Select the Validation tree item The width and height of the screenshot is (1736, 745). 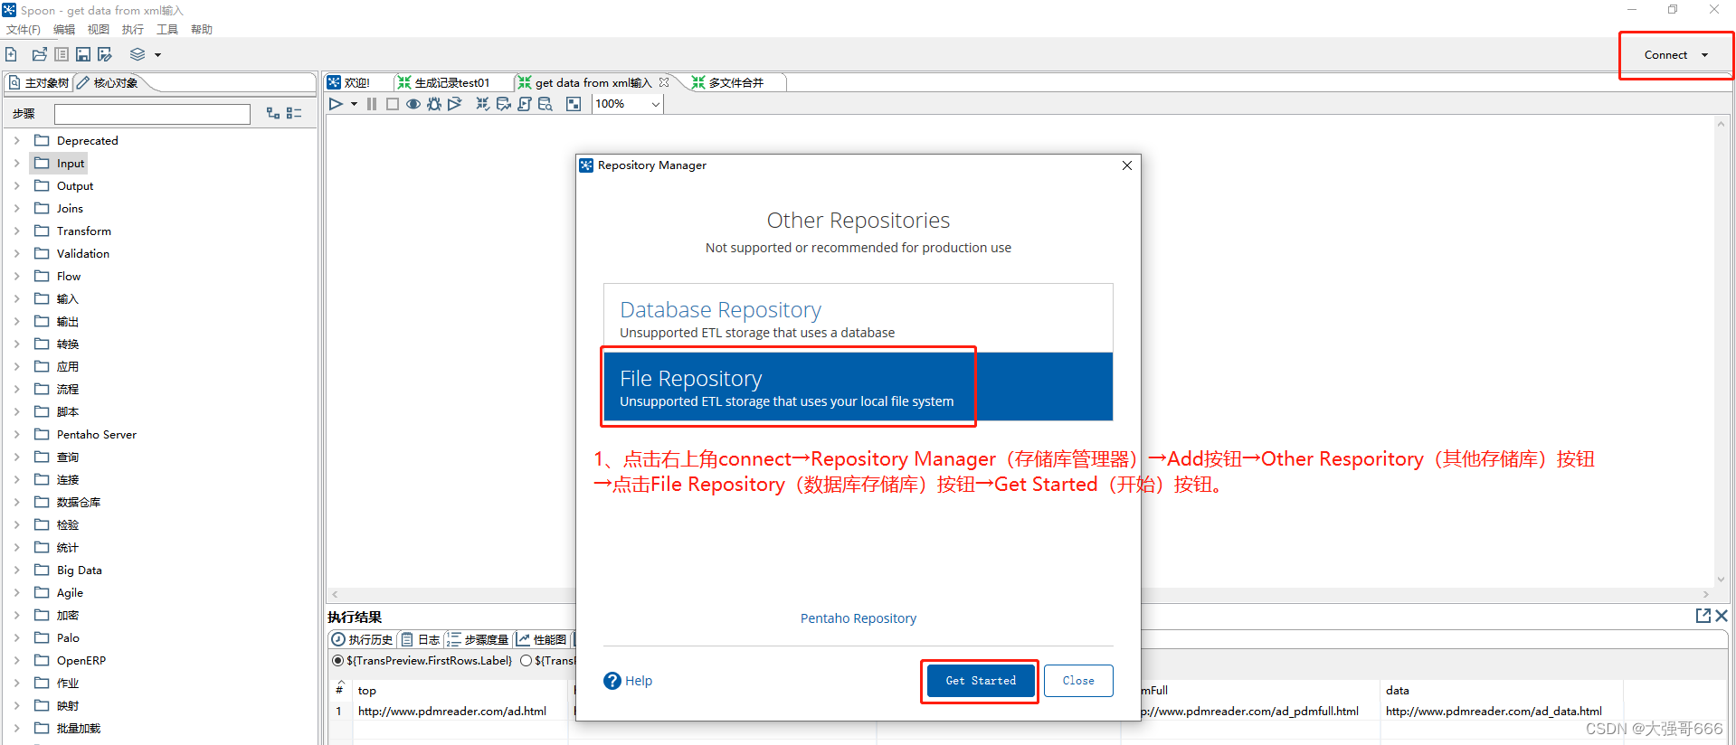tap(83, 254)
